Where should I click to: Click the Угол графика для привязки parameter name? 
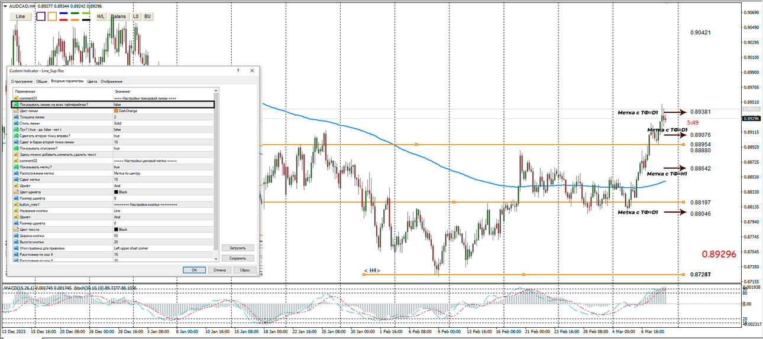(42, 248)
